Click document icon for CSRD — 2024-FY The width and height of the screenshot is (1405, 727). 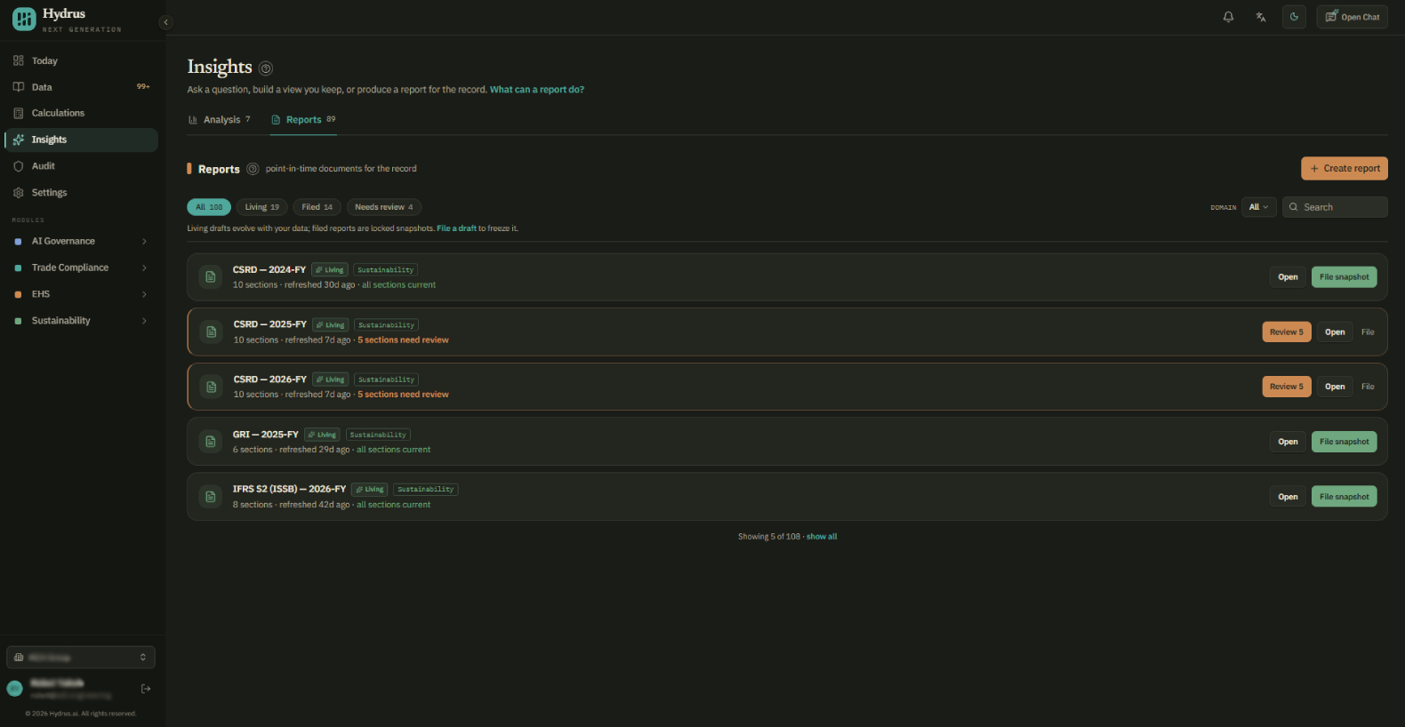210,277
